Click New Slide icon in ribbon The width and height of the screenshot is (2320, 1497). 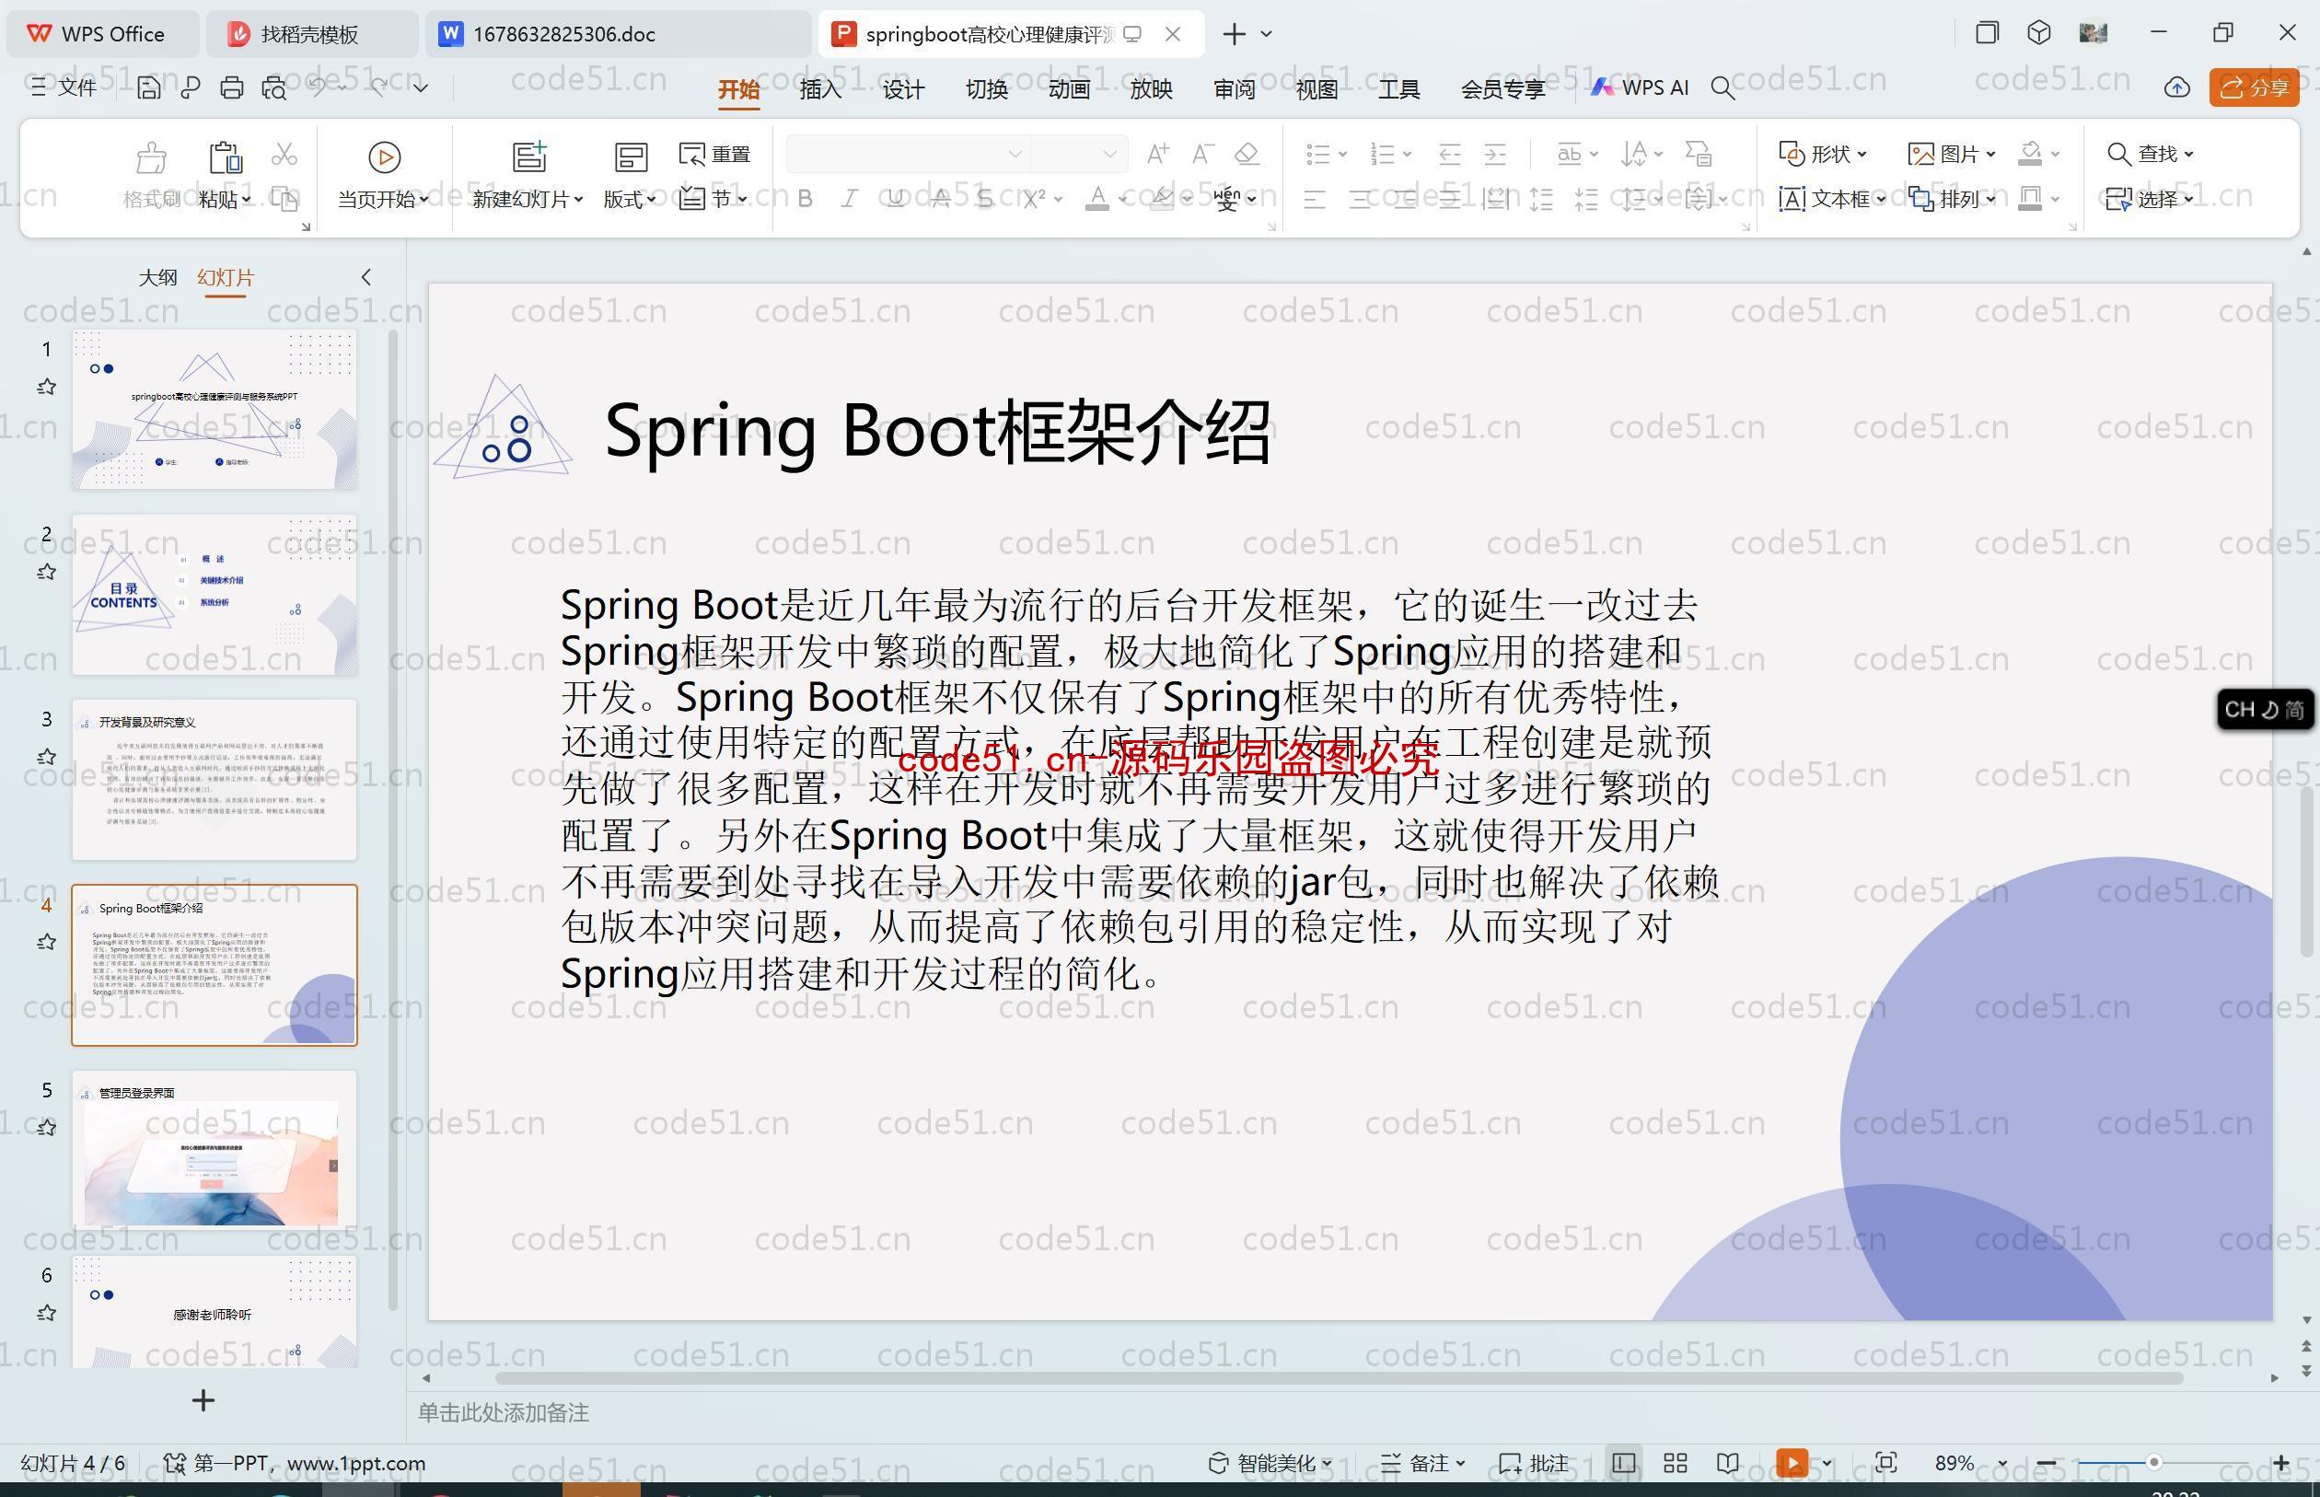[x=528, y=157]
